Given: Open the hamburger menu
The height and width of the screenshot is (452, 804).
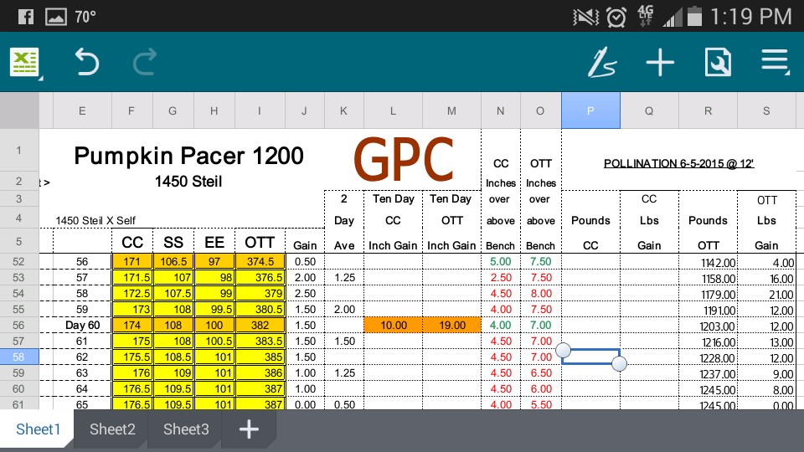Looking at the screenshot, I should 775,63.
